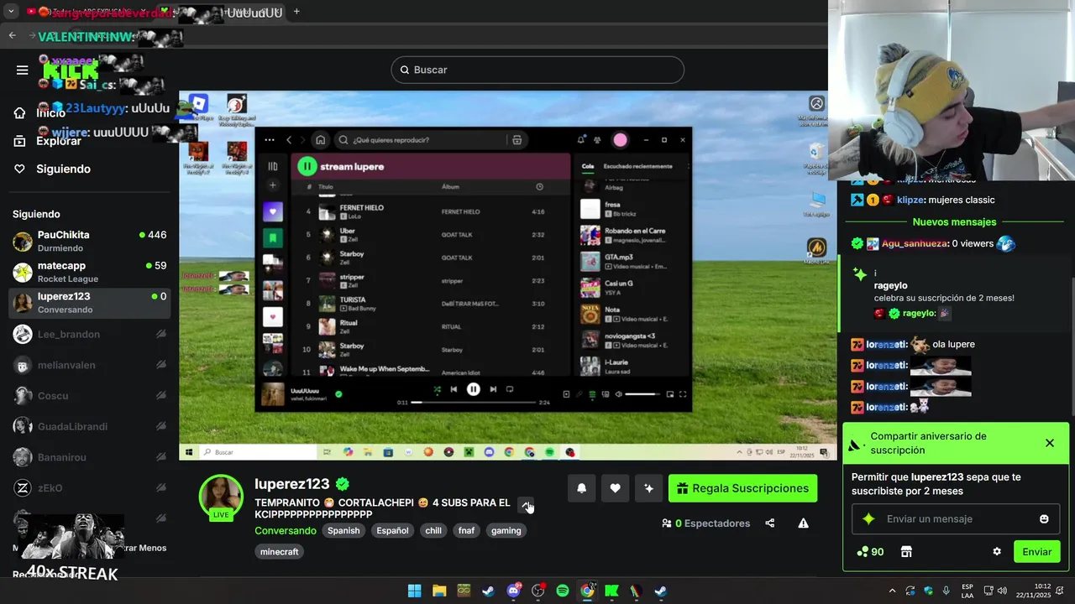Screen dimensions: 1075x604
Task: Open Discord from the Windows taskbar
Action: coord(513,591)
